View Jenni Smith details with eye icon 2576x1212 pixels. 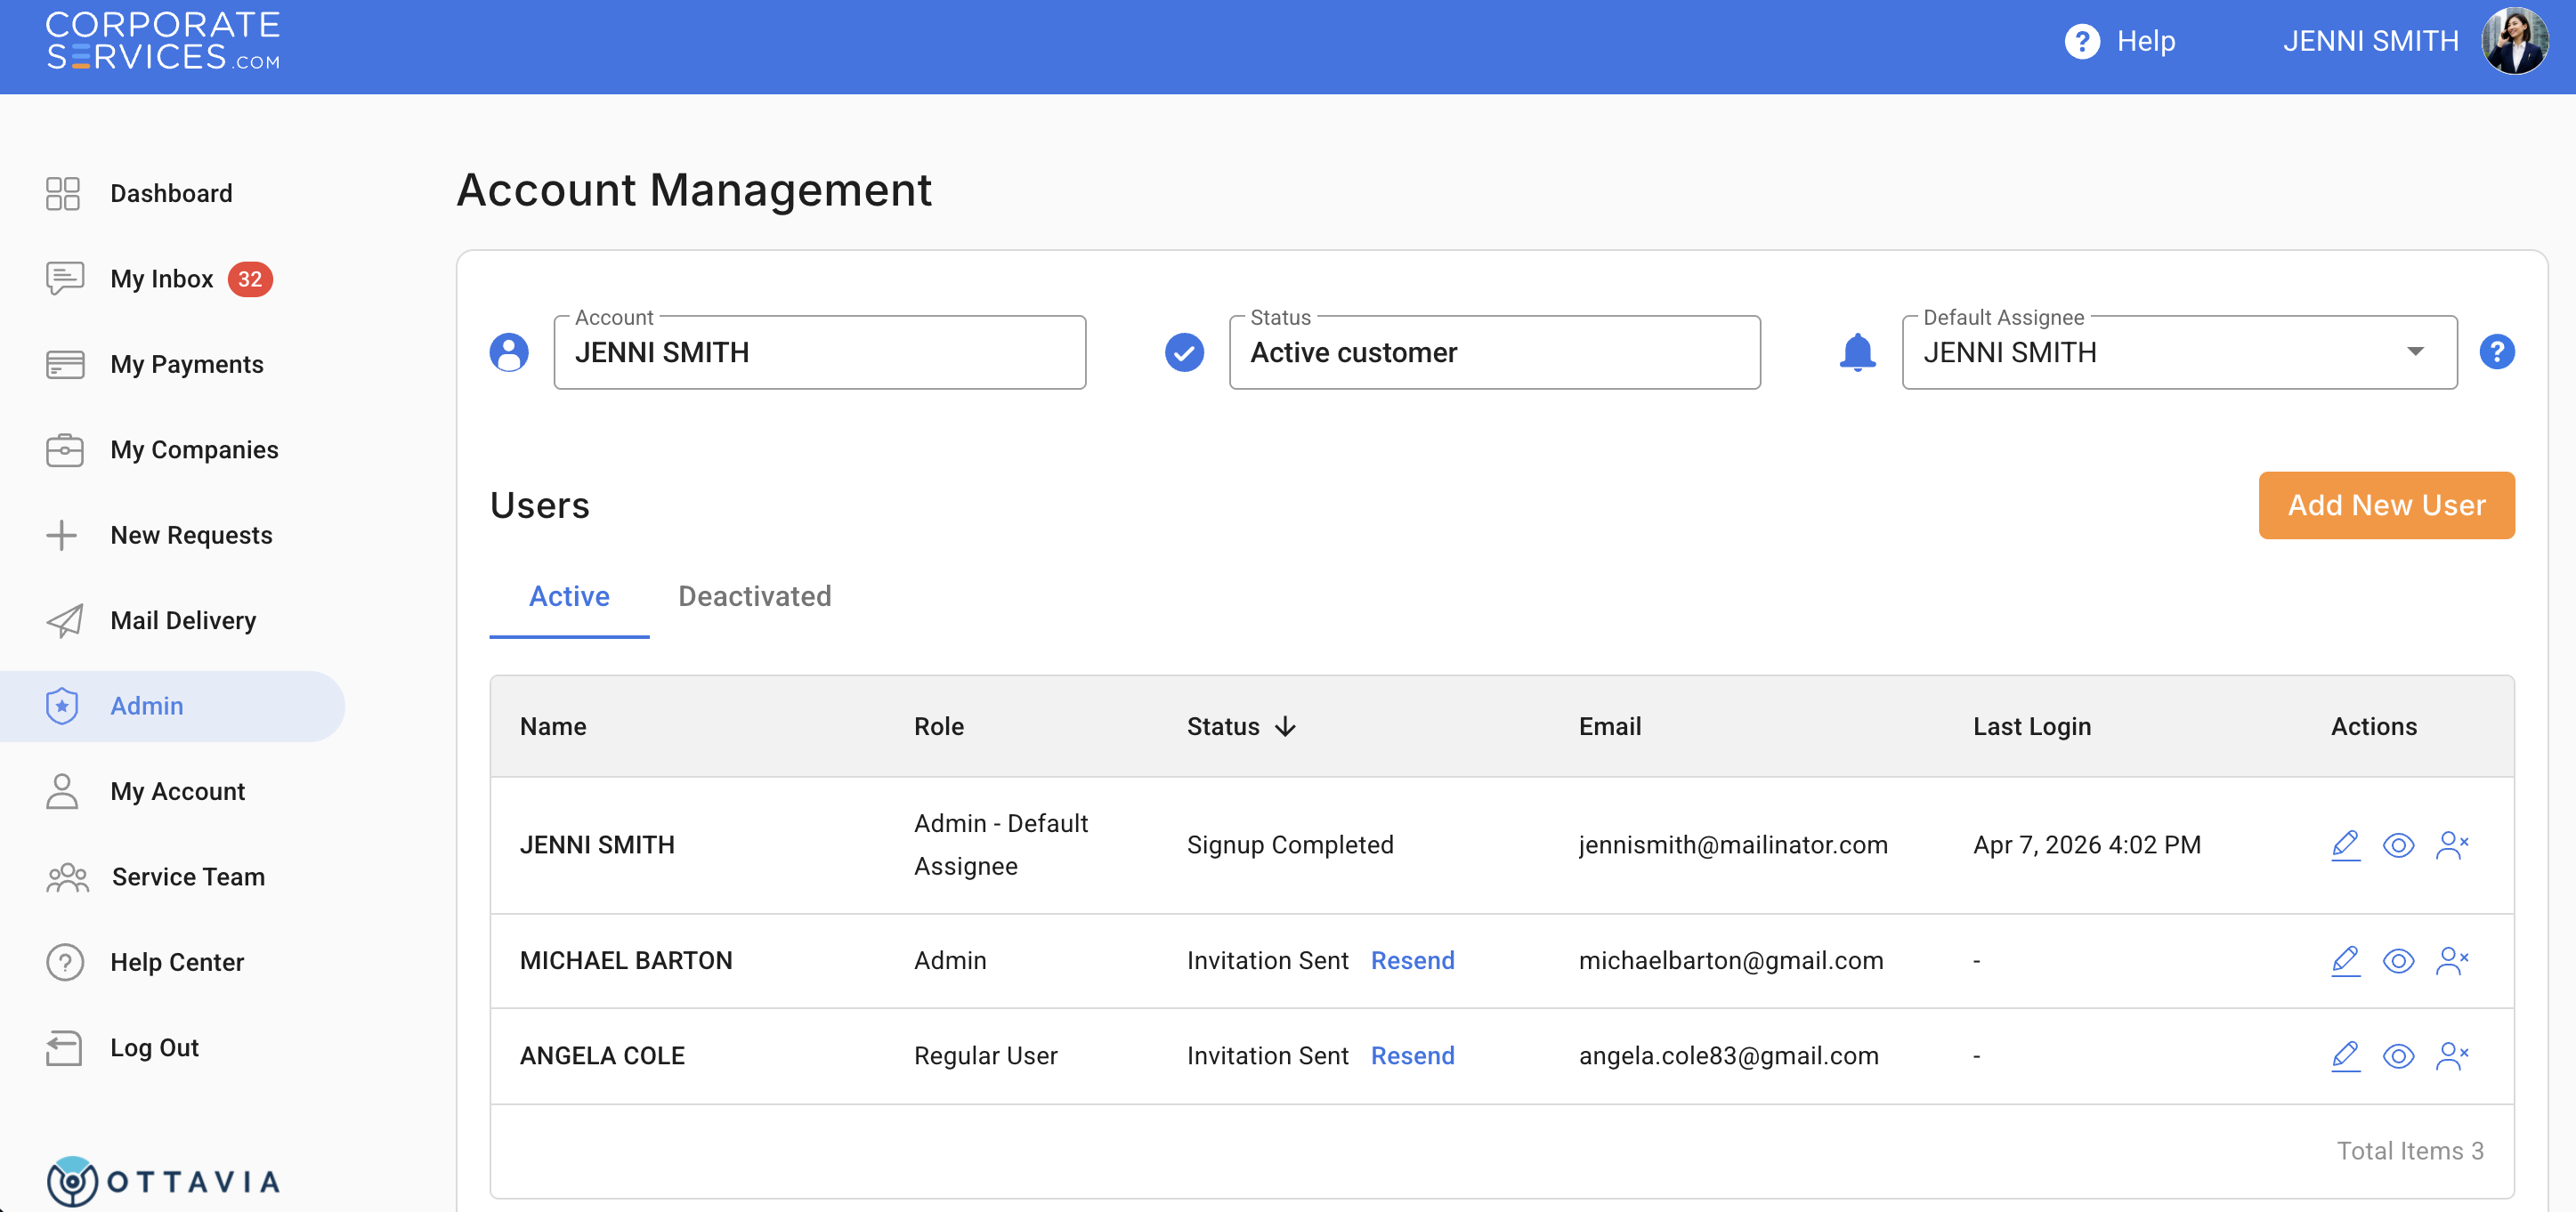pyautogui.click(x=2398, y=845)
